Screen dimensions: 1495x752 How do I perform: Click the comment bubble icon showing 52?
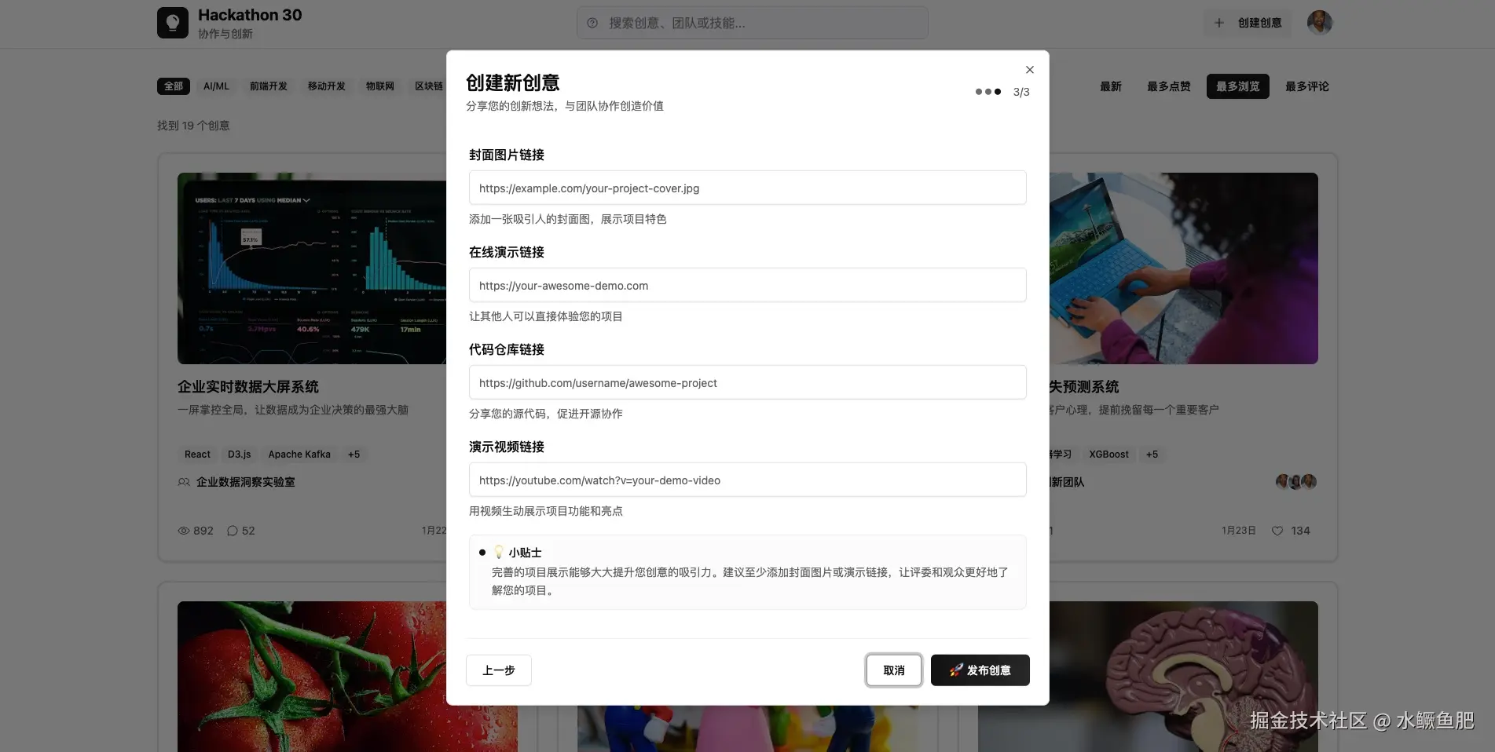pos(231,531)
